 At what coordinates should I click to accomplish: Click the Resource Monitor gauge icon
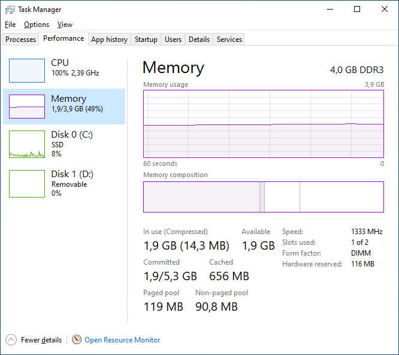coord(77,340)
